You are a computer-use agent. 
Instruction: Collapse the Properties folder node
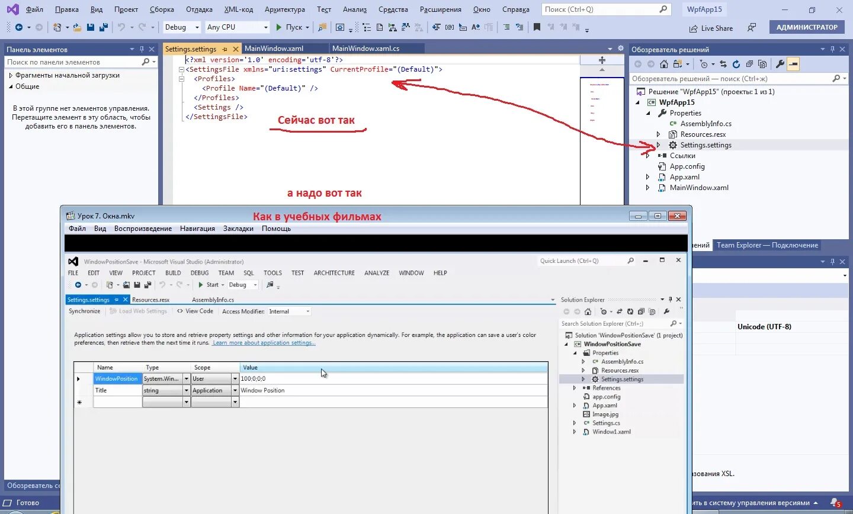click(x=648, y=113)
